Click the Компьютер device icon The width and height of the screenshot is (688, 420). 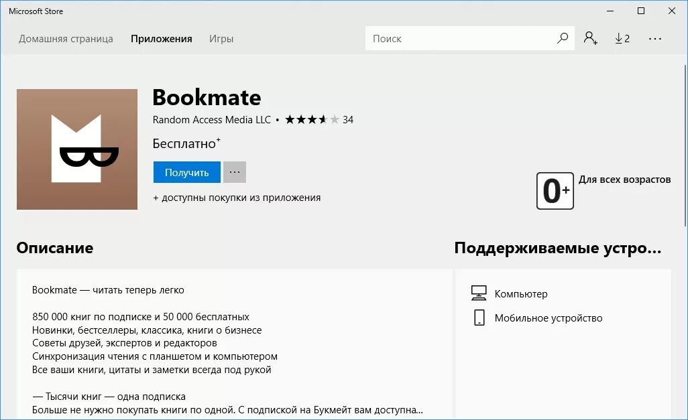(479, 293)
